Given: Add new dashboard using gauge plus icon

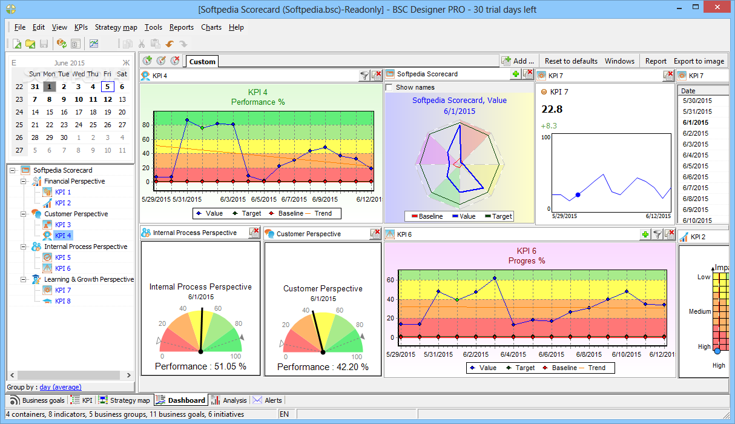Looking at the screenshot, I should (147, 61).
